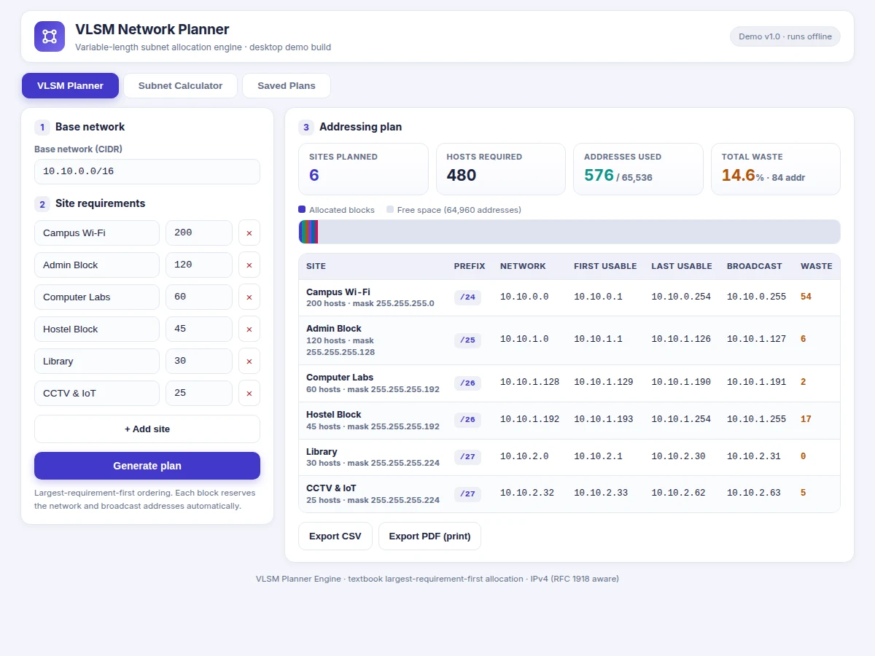Click the step 3 Addressing plan heading badge

(x=306, y=127)
